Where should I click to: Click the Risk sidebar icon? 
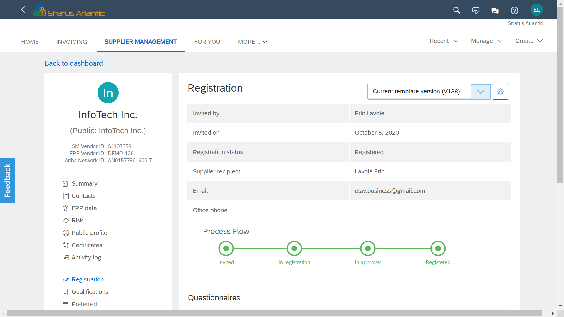65,220
